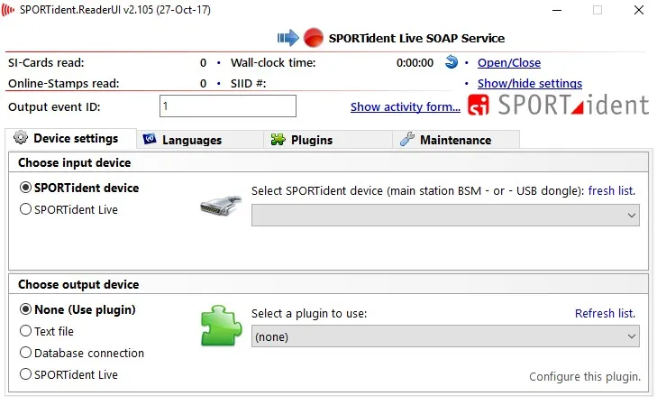Click Refresh list link for plugins

[605, 313]
